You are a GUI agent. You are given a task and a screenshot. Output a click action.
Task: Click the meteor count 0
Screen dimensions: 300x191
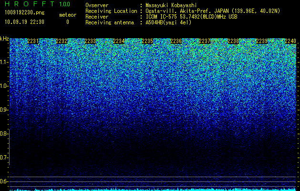[68, 22]
